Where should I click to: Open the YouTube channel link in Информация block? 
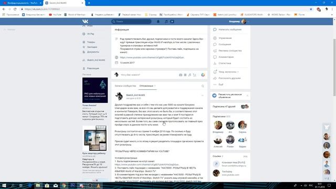(x=152, y=57)
